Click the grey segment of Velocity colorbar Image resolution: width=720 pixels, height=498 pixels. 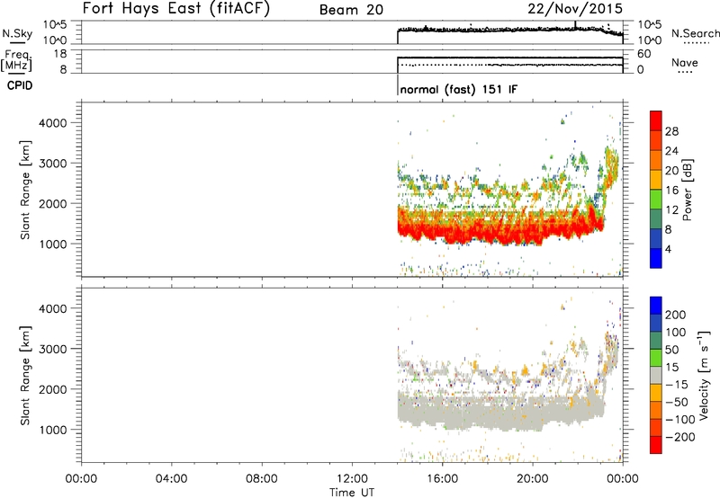click(656, 376)
